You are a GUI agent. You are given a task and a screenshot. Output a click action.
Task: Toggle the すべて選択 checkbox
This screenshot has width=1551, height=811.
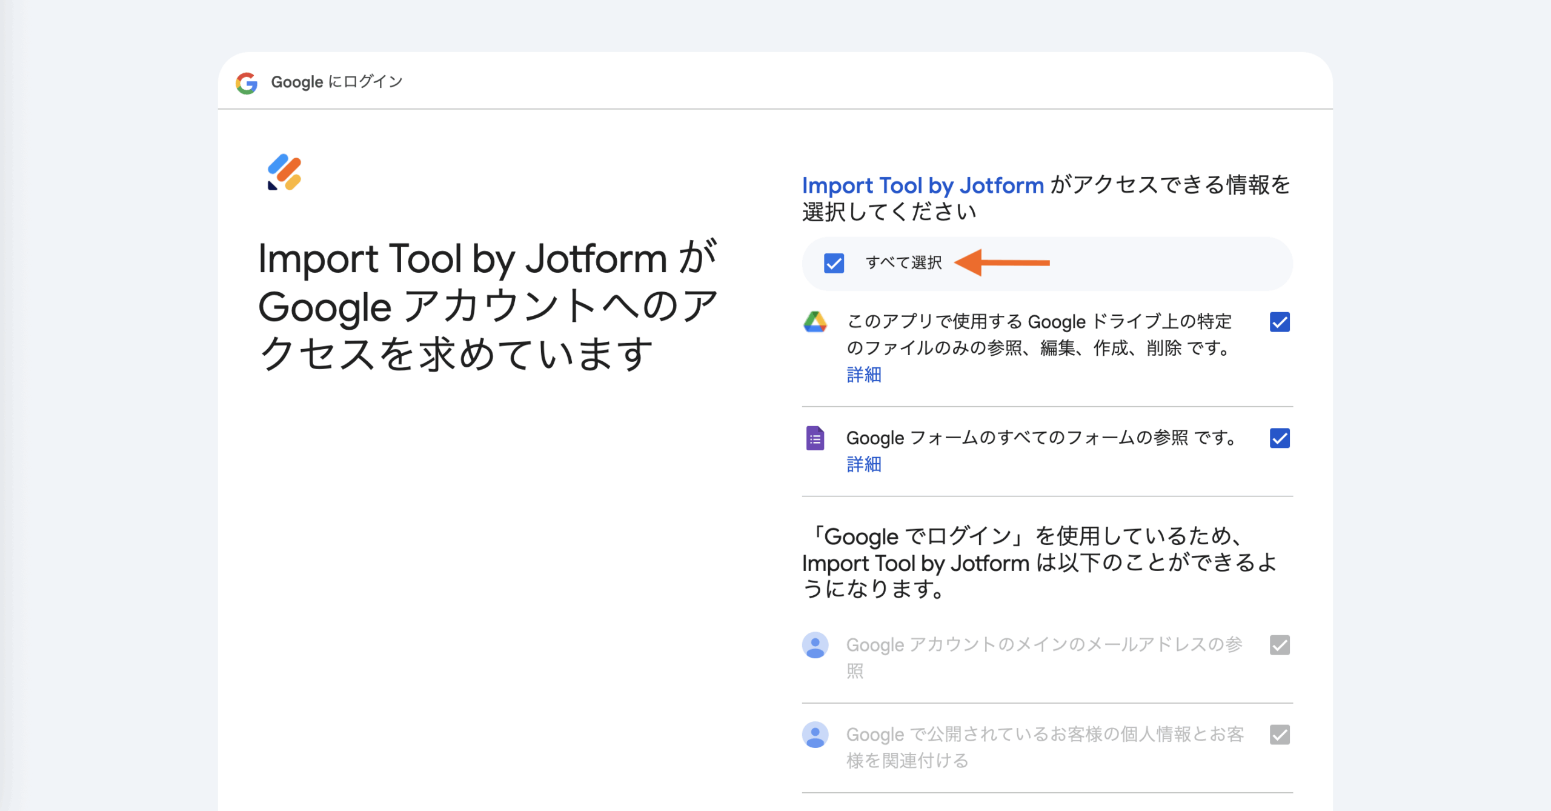coord(834,263)
